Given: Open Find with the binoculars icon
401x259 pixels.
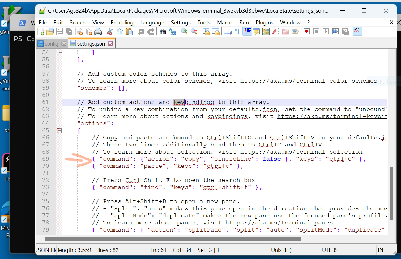Looking at the screenshot, I should tap(163, 31).
